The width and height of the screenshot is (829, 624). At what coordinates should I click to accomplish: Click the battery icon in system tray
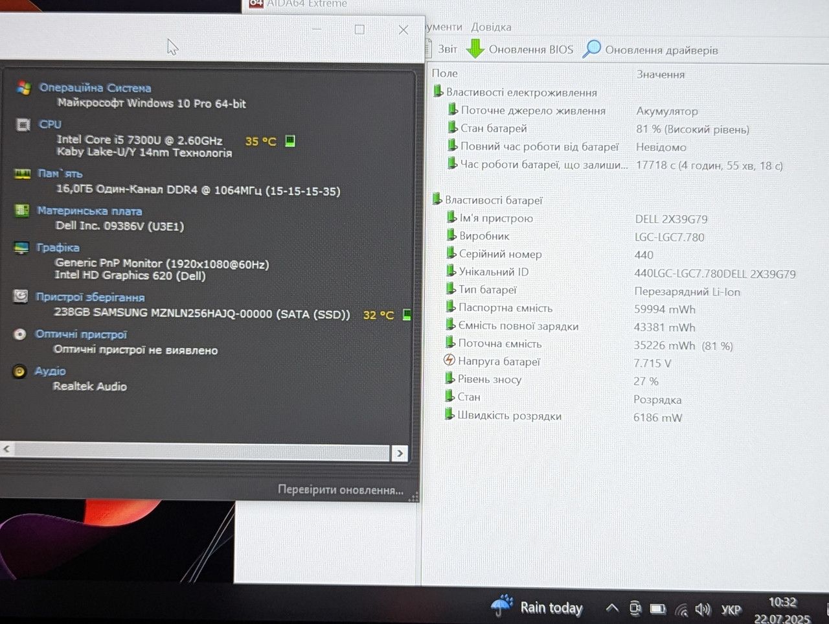click(658, 609)
